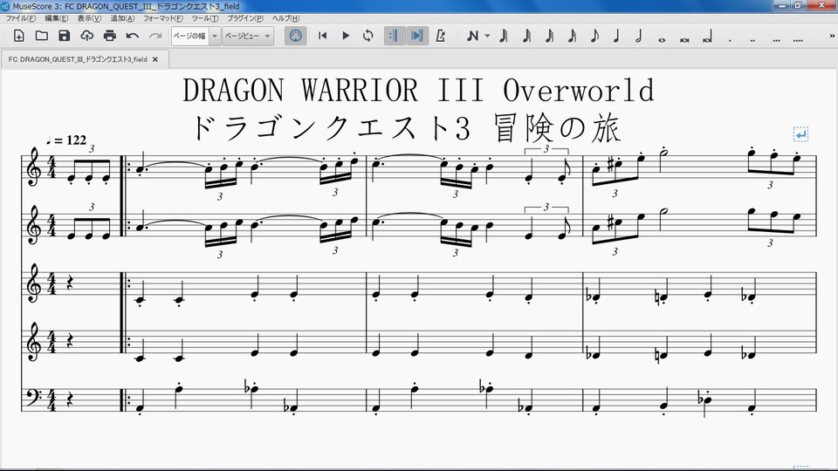This screenshot has height=471, width=838.
Task: Open the ファイル (File) menu
Action: 20,18
